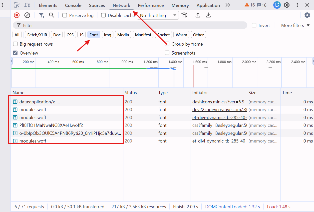This screenshot has width=314, height=212.
Task: Open the network search icon
Action: 52,15
